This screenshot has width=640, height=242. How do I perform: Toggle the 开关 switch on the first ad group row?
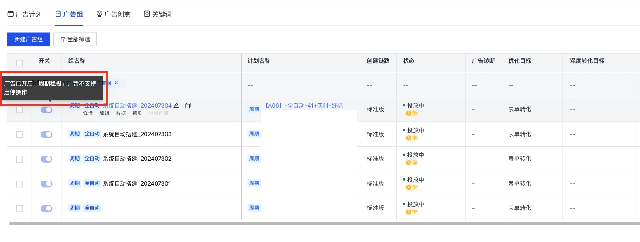[46, 110]
